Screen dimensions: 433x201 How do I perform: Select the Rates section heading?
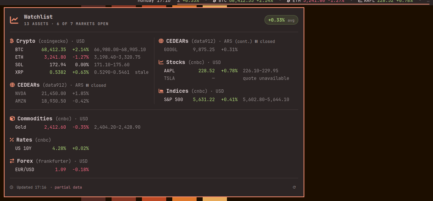24,140
